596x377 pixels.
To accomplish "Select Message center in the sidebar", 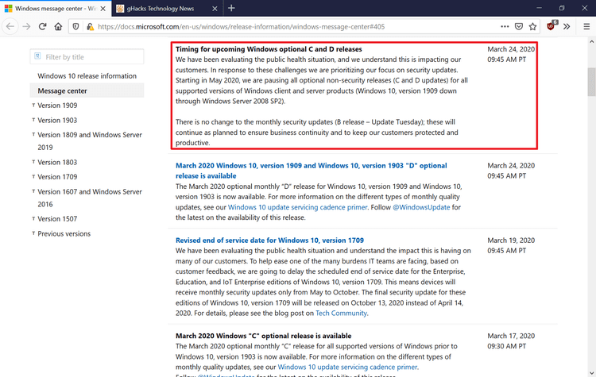I will point(87,90).
